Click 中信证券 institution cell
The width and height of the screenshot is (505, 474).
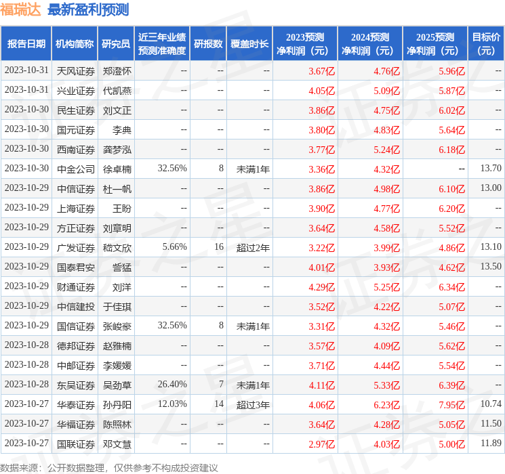click(76, 188)
